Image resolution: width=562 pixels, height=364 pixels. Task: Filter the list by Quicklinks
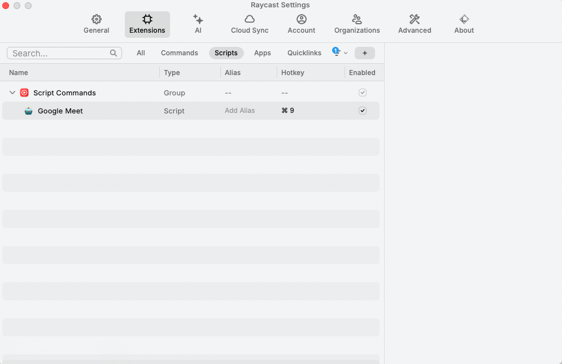point(304,53)
